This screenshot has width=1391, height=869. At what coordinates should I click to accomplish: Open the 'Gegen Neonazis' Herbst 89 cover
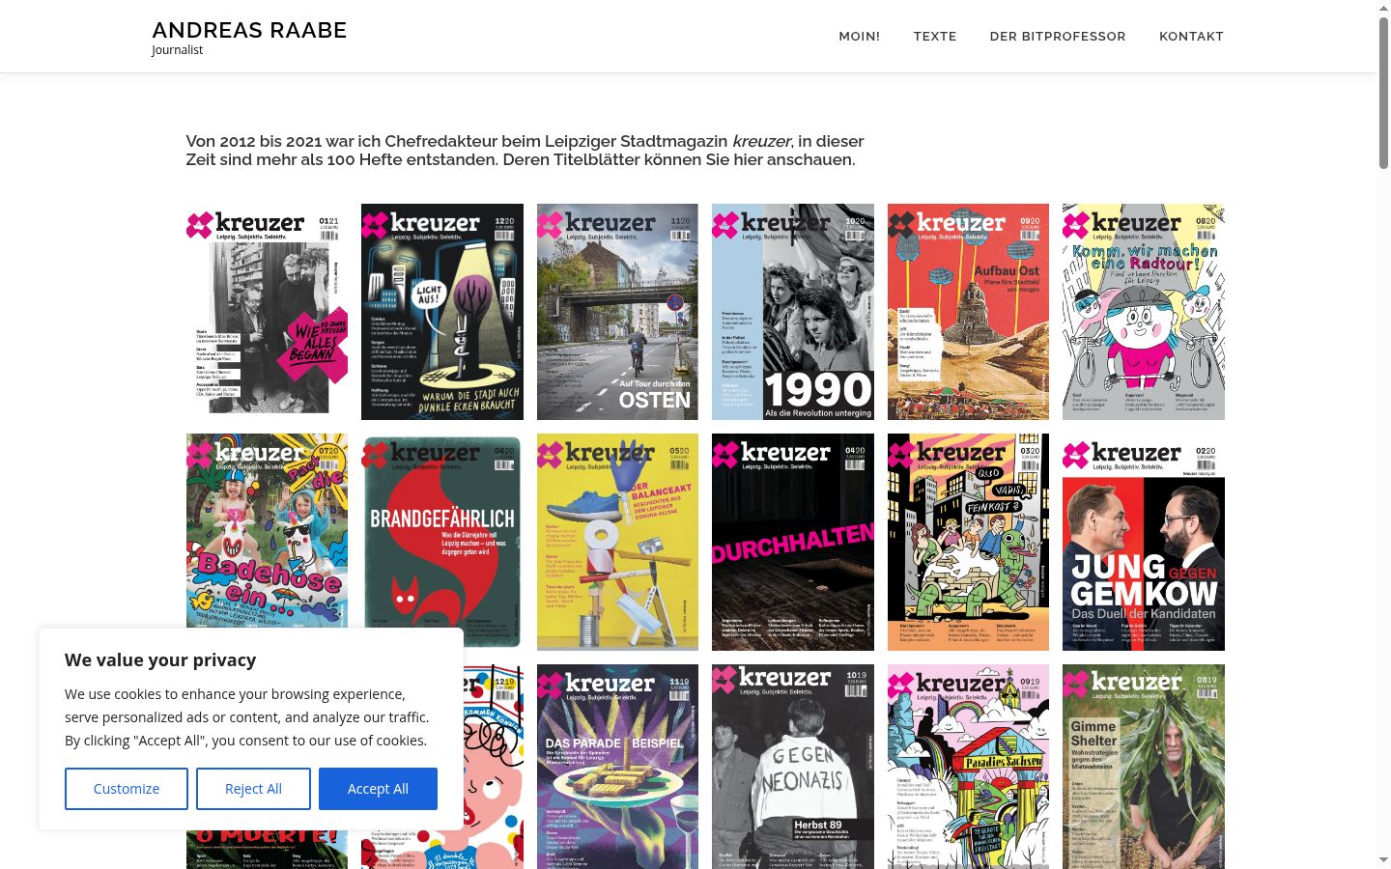coord(793,767)
